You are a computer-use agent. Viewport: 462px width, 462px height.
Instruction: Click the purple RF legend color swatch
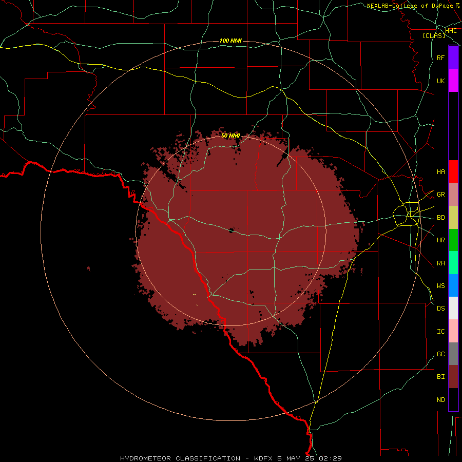[x=453, y=57]
